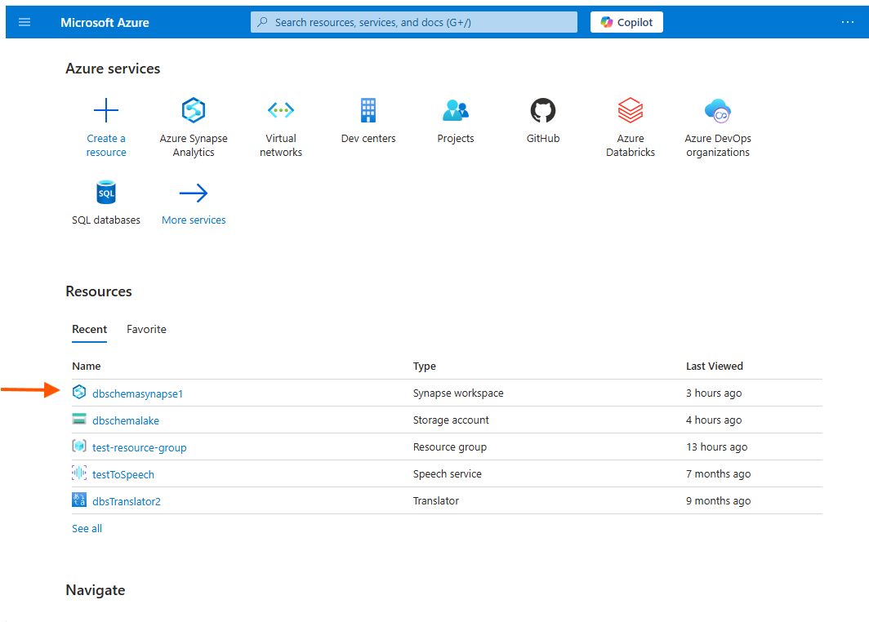The width and height of the screenshot is (869, 622).
Task: Click inside the search resources field
Action: tap(413, 22)
